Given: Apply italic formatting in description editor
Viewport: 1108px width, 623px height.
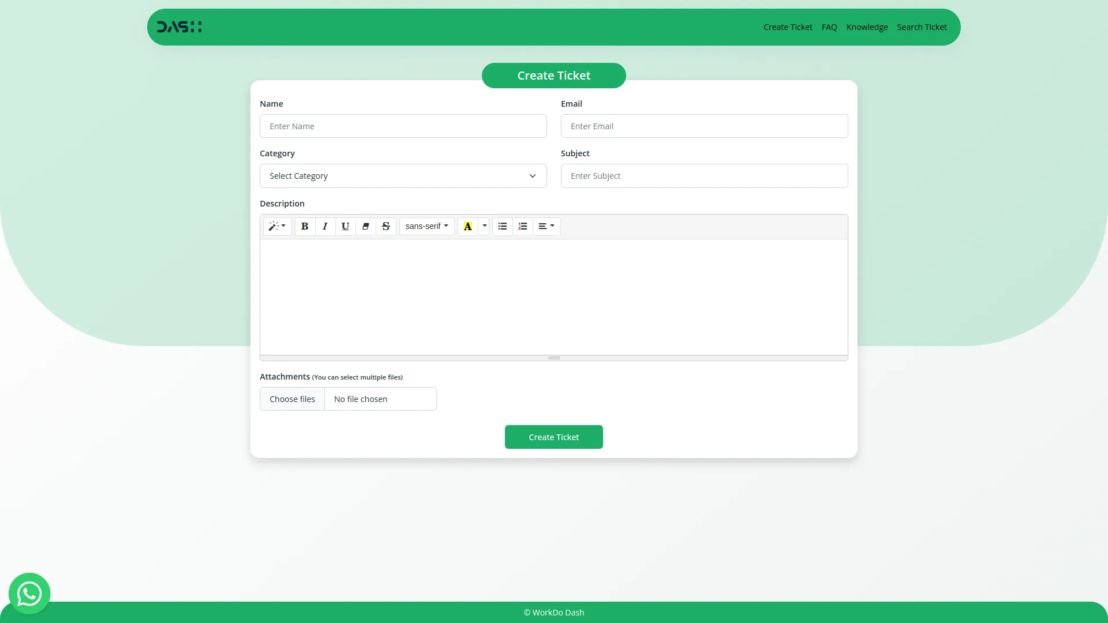Looking at the screenshot, I should point(325,226).
